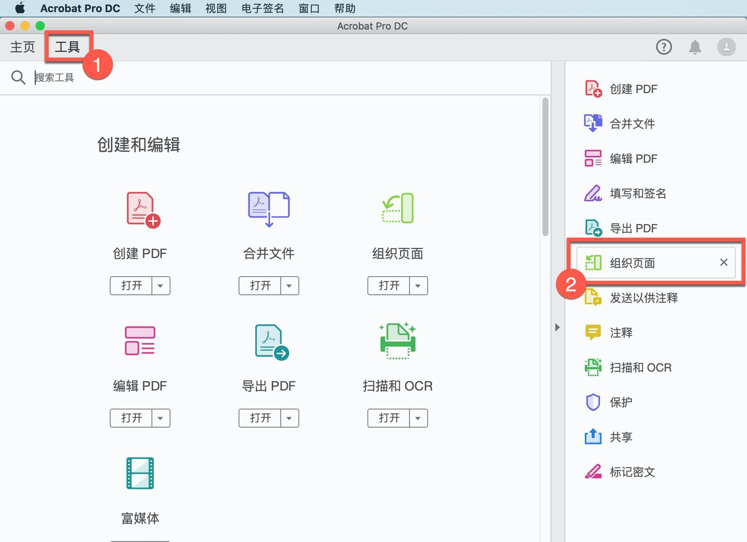Select 填写和签名 in the right sidebar
The width and height of the screenshot is (747, 542).
point(638,193)
